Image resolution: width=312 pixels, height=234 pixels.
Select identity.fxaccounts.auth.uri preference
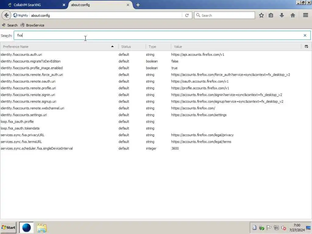(156, 55)
